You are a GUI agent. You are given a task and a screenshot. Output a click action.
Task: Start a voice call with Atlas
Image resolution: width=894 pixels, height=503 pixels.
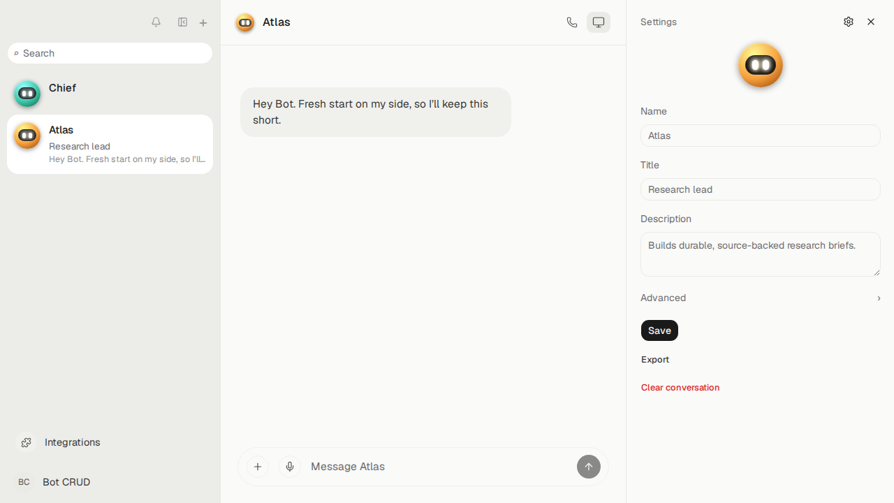click(572, 22)
